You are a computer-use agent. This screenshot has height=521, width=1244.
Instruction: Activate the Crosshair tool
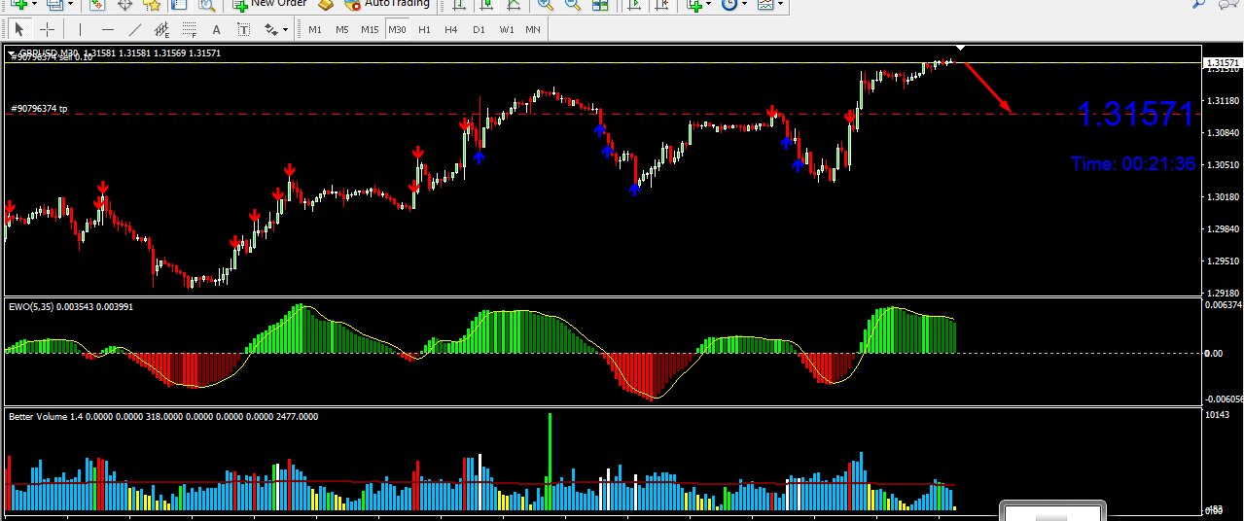coord(46,29)
